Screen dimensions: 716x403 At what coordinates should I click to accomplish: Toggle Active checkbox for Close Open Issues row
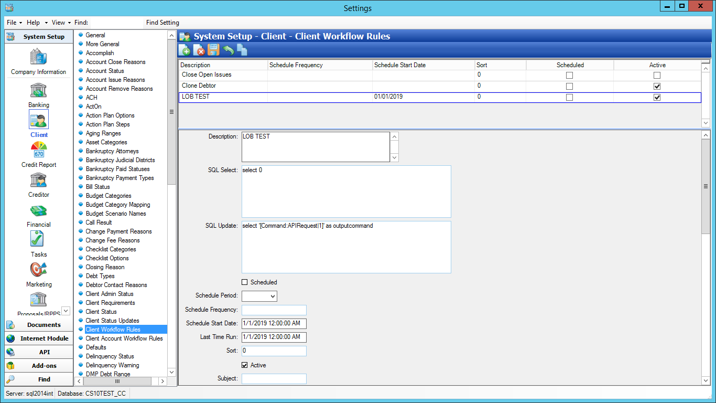coord(657,76)
